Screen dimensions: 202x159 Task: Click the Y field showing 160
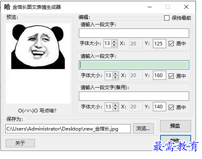click(159, 75)
